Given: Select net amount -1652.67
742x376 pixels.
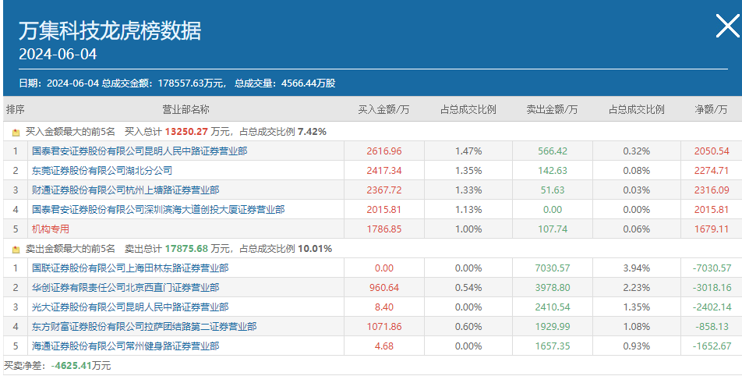Looking at the screenshot, I should click(712, 346).
